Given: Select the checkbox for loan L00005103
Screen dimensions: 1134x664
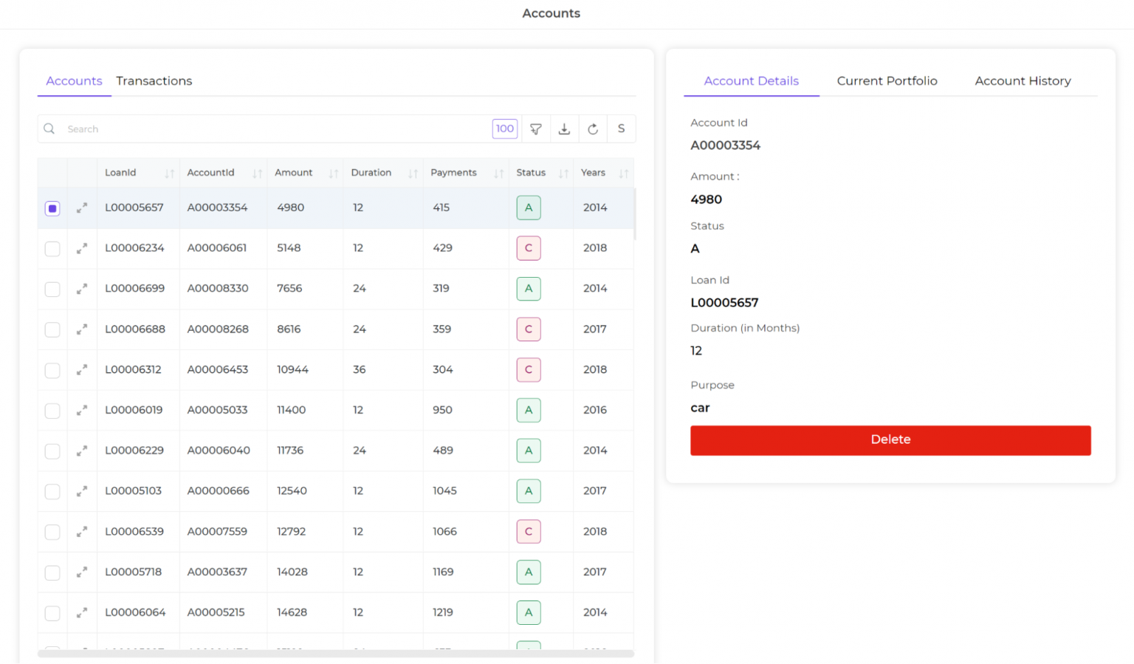Looking at the screenshot, I should tap(52, 490).
